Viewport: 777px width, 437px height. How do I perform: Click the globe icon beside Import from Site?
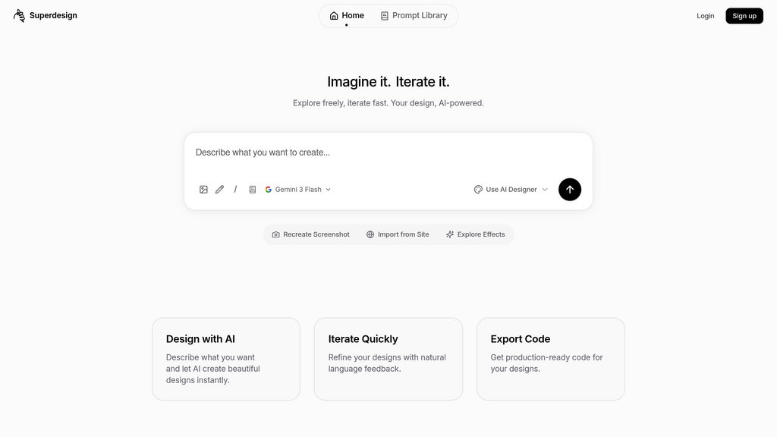[x=370, y=234]
